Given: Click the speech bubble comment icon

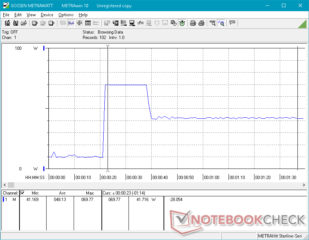Looking at the screenshot, I should click(232, 23).
